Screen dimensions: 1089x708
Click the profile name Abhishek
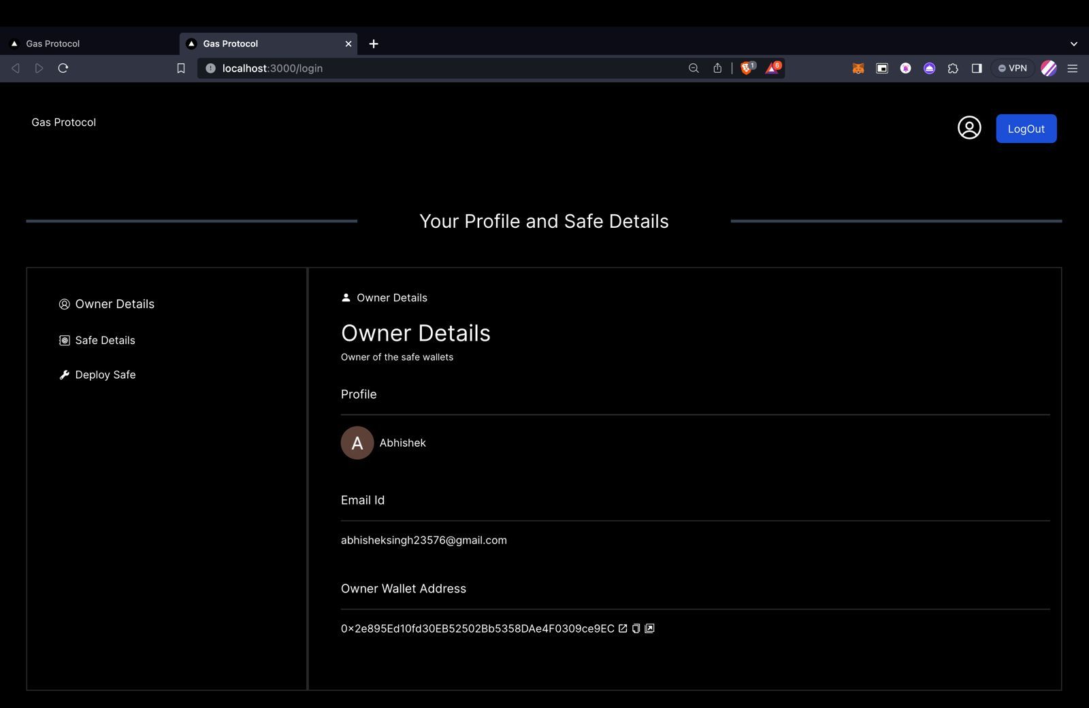click(403, 443)
